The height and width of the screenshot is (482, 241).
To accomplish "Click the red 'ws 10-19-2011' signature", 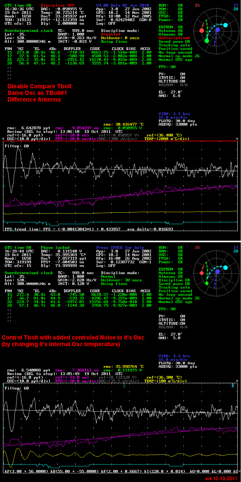I will click(x=221, y=478).
